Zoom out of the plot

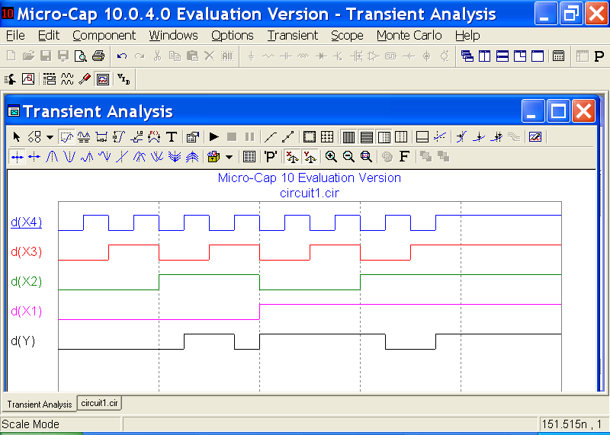tap(348, 157)
